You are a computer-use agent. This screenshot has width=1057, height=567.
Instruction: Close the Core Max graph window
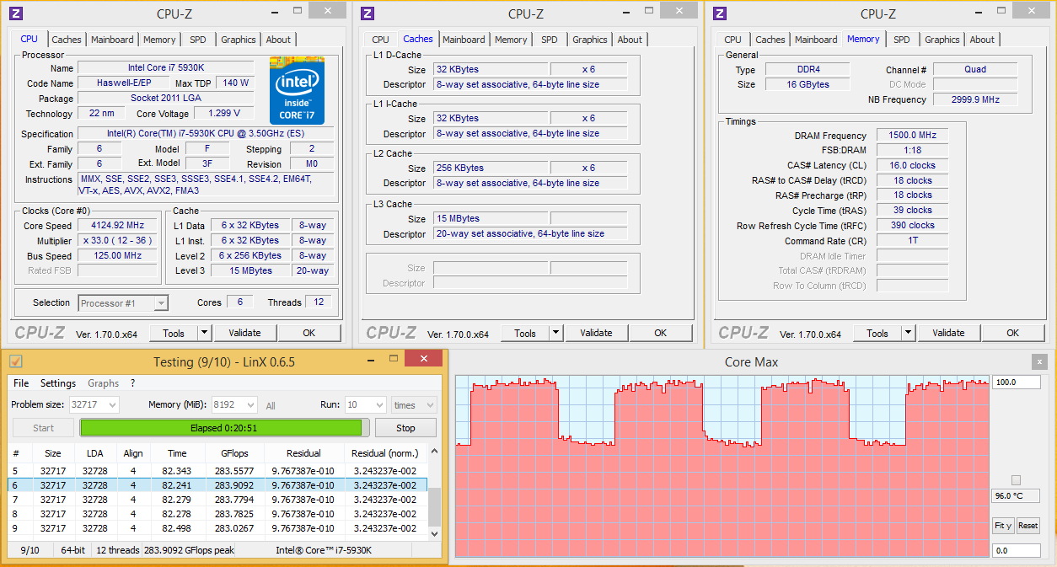pos(1038,361)
